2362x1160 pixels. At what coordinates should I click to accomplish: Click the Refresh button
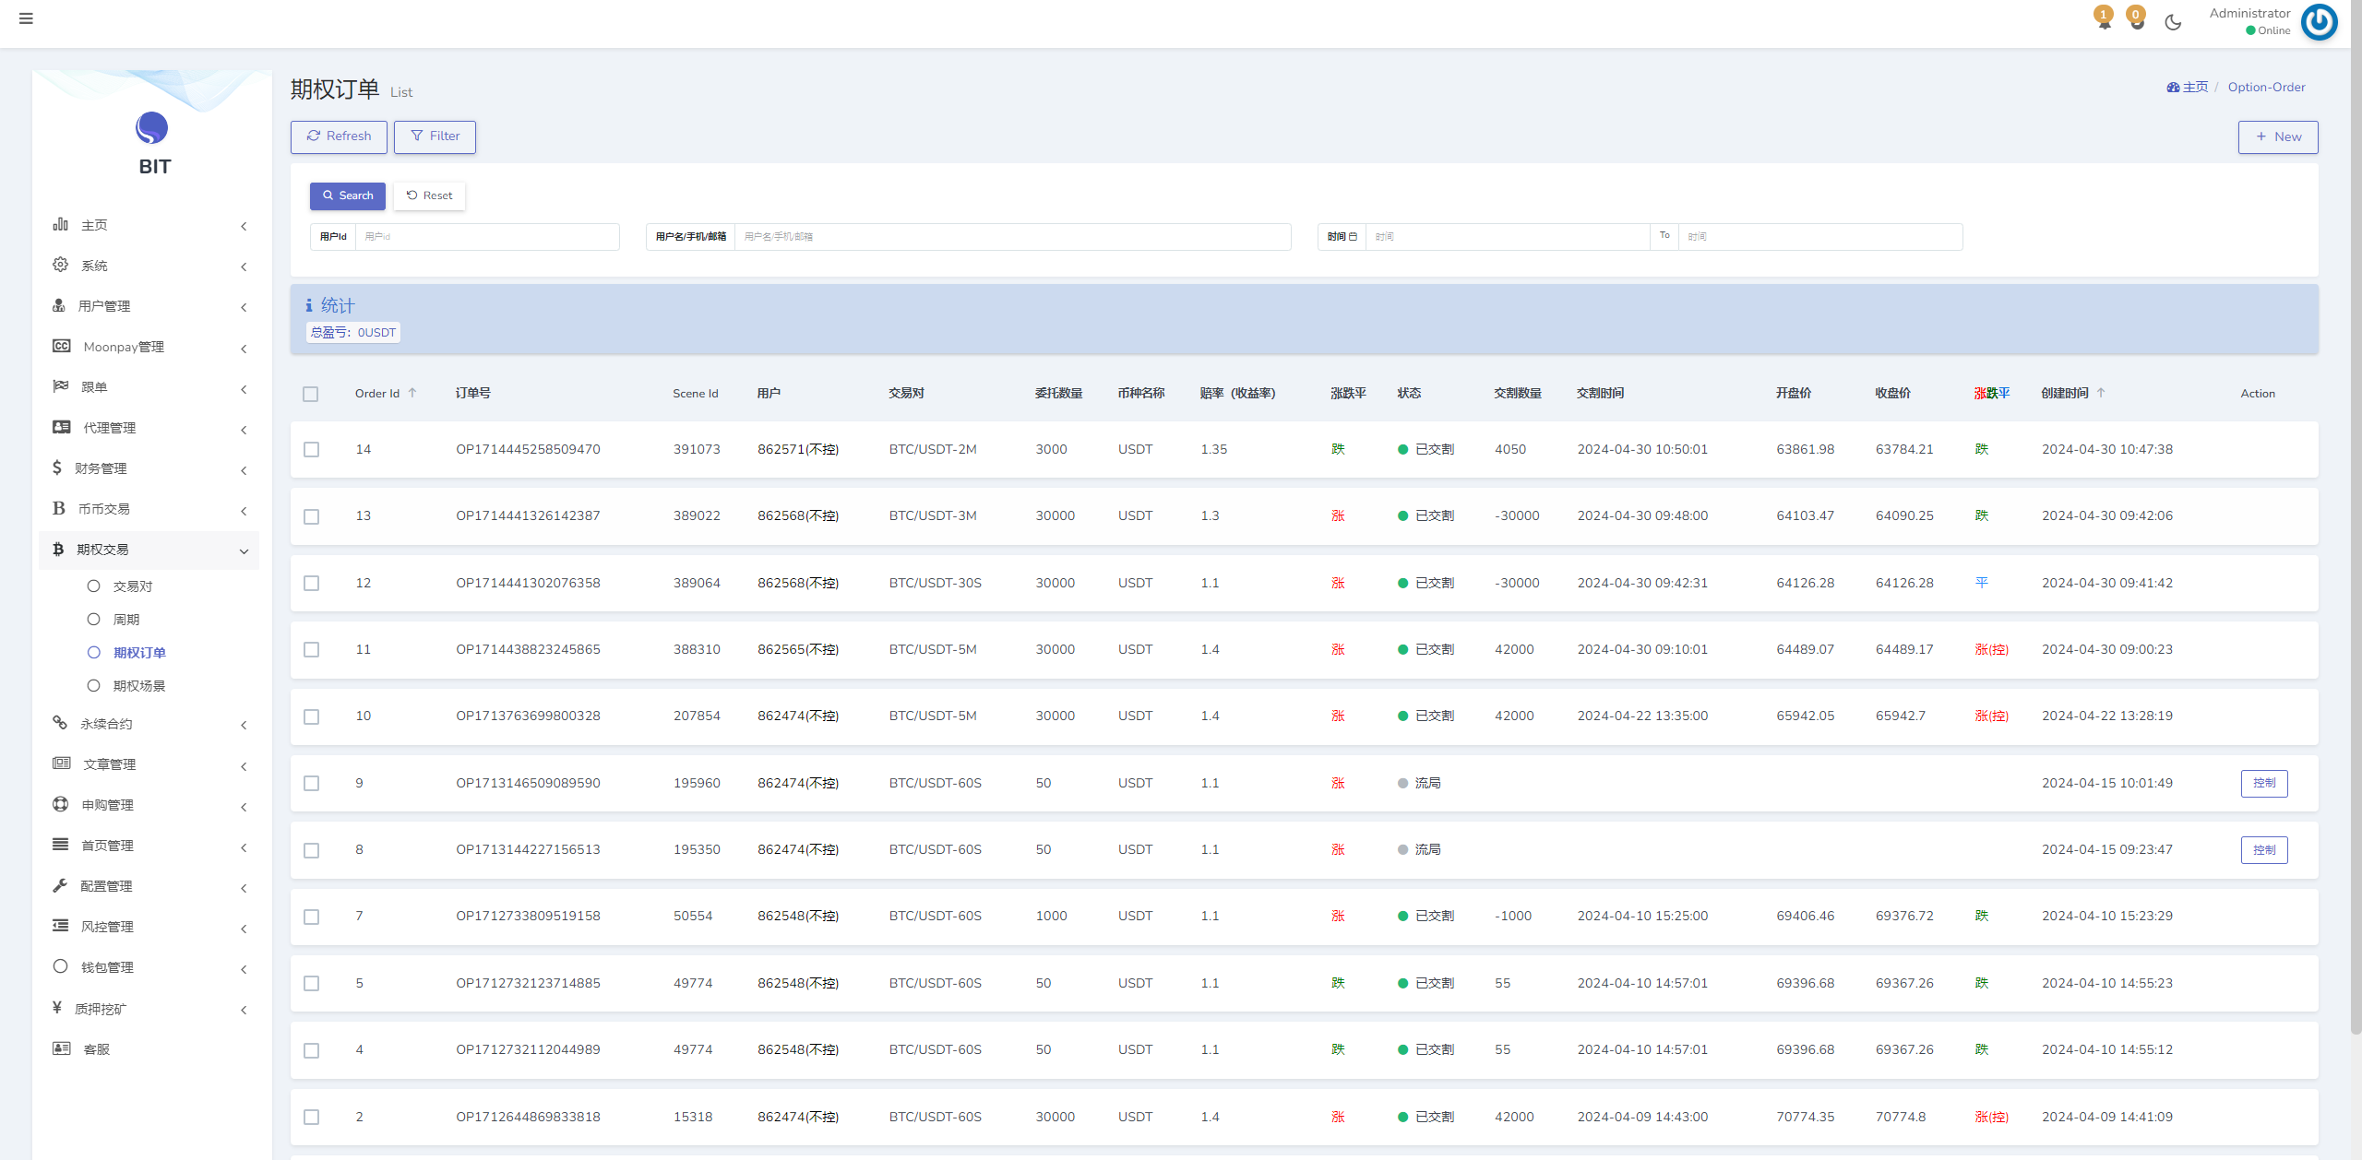click(x=339, y=136)
